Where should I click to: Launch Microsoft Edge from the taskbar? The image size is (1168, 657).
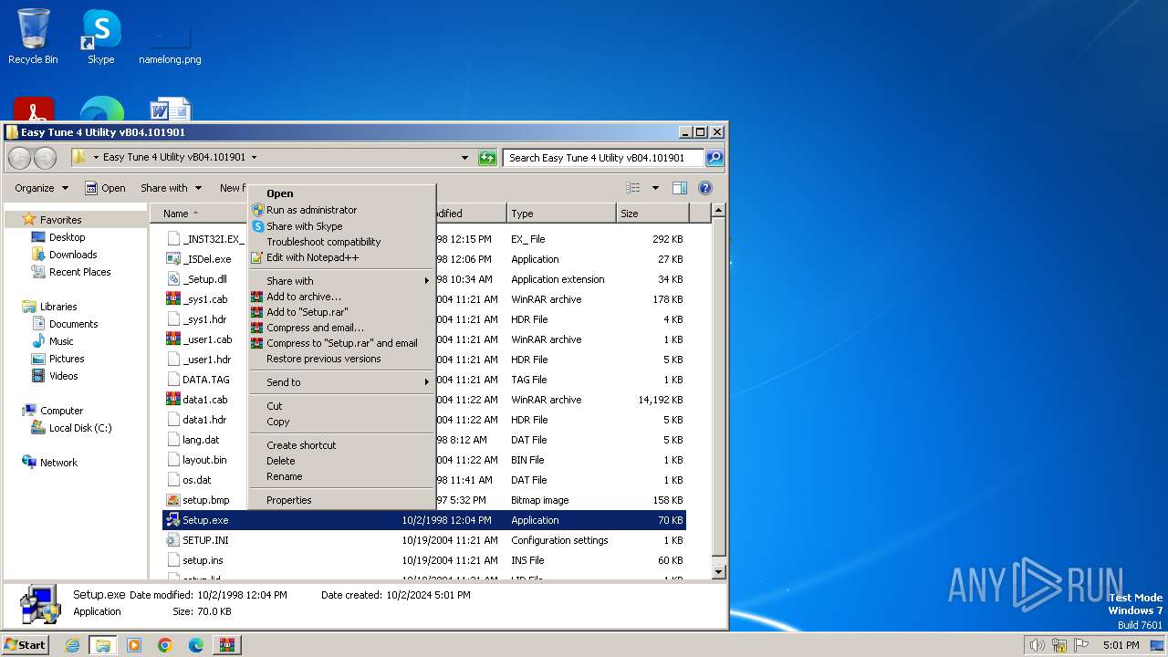[196, 645]
